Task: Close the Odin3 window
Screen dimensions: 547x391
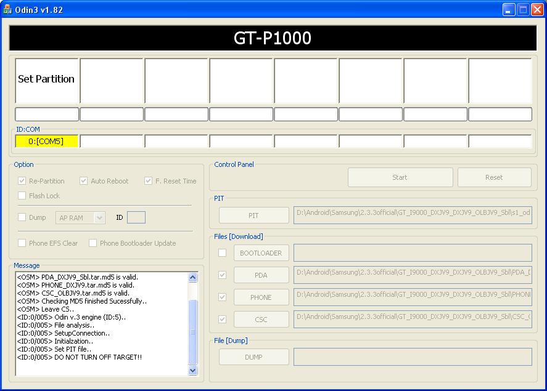Action: coord(537,10)
